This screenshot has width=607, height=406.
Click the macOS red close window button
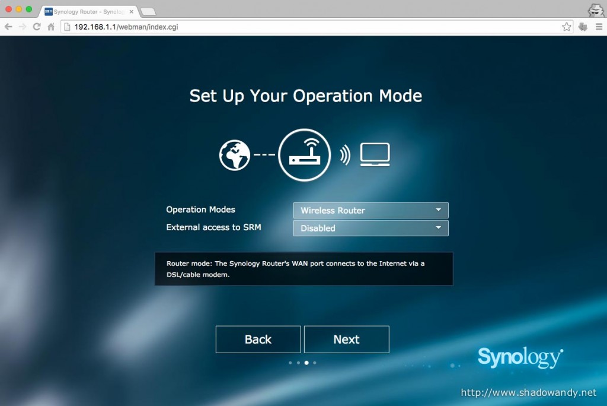coord(8,9)
